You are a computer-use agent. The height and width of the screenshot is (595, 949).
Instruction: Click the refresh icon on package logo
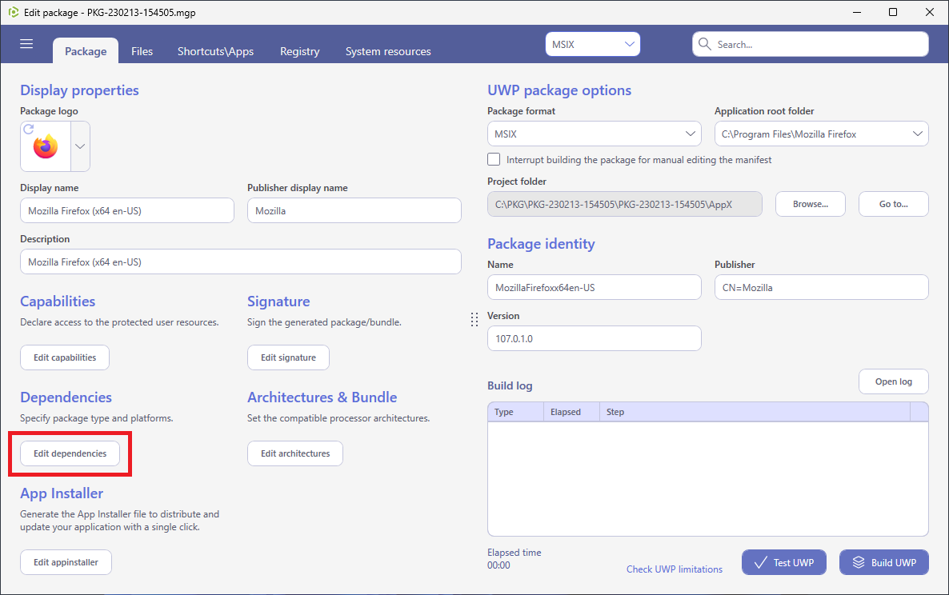point(29,129)
